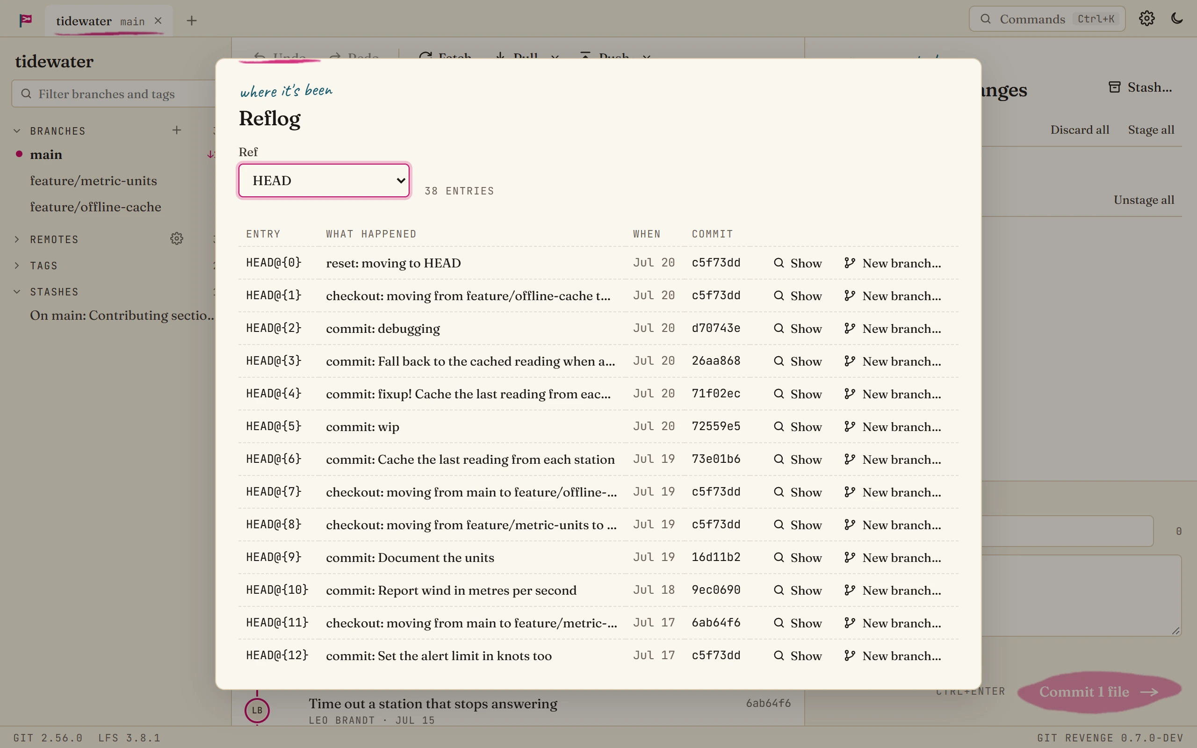Show the commit for HEAD@{2} debugging
This screenshot has width=1197, height=748.
tap(798, 328)
